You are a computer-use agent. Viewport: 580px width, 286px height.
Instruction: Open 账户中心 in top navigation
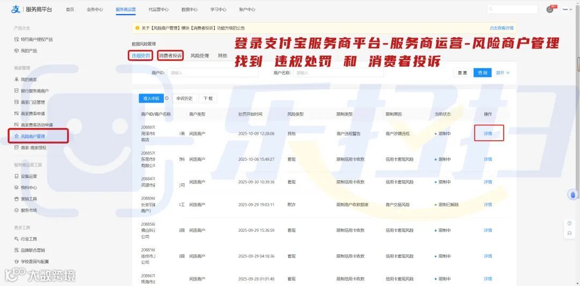(x=247, y=10)
